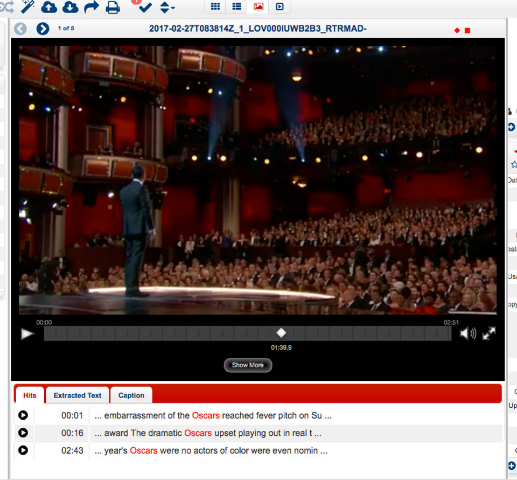Click the plus icon at right panel bottom
The height and width of the screenshot is (480, 517).
coord(512,465)
